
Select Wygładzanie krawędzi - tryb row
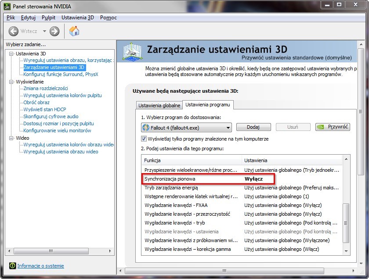pos(242,223)
